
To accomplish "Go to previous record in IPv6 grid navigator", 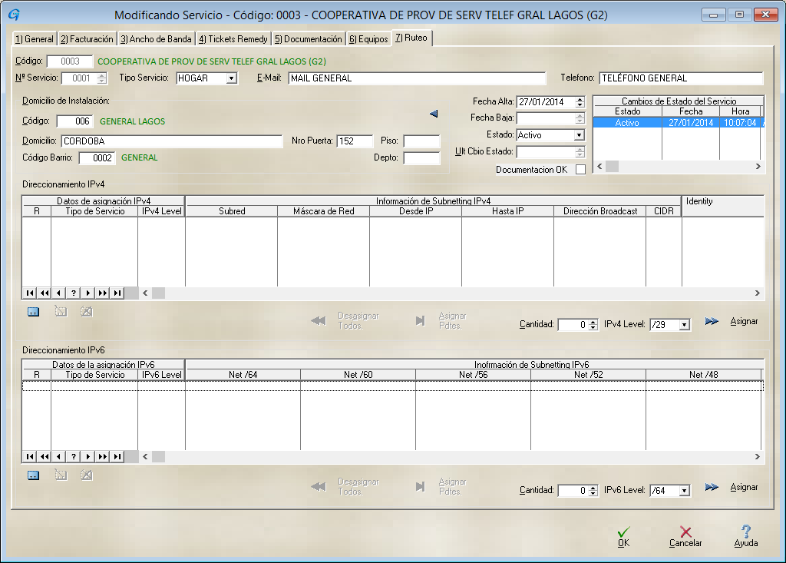I will tap(59, 457).
